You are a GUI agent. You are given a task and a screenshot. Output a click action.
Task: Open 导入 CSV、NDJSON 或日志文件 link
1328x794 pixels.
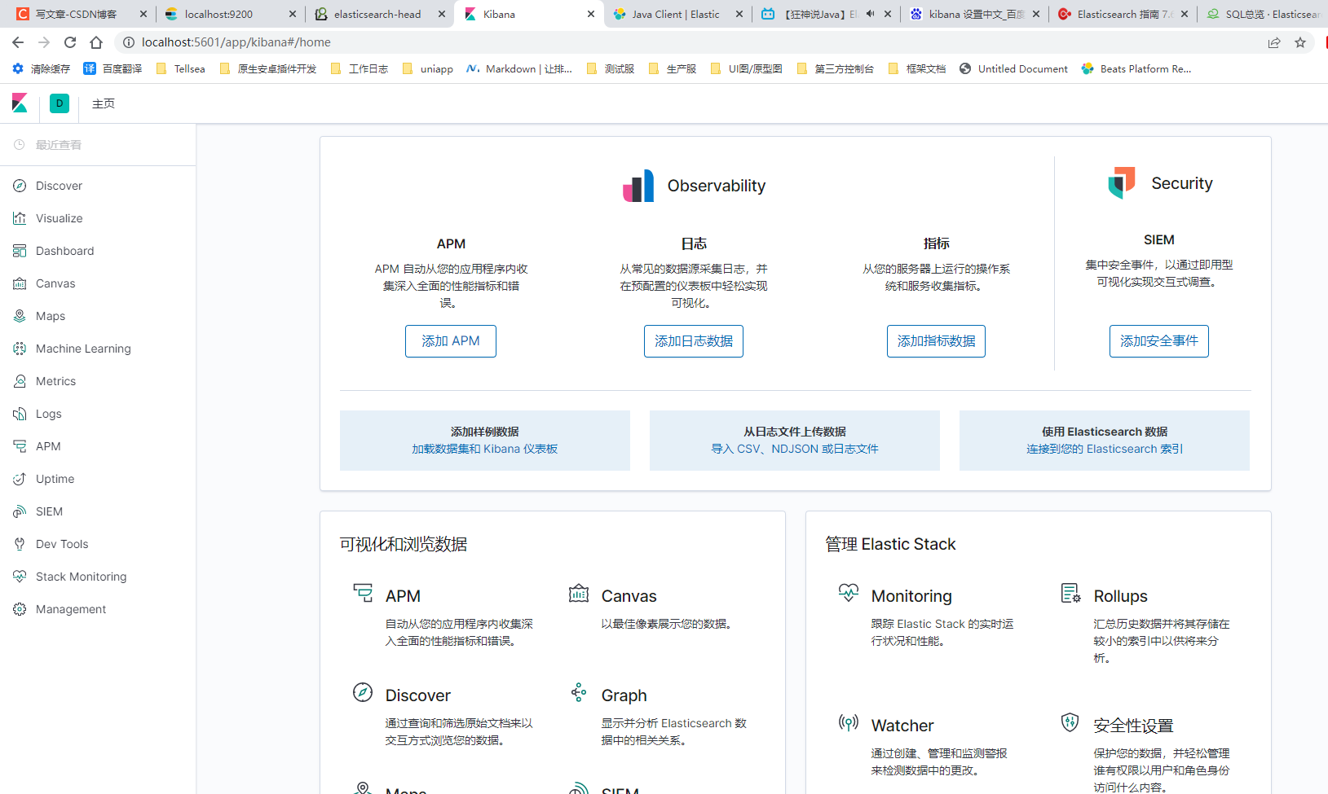[795, 449]
